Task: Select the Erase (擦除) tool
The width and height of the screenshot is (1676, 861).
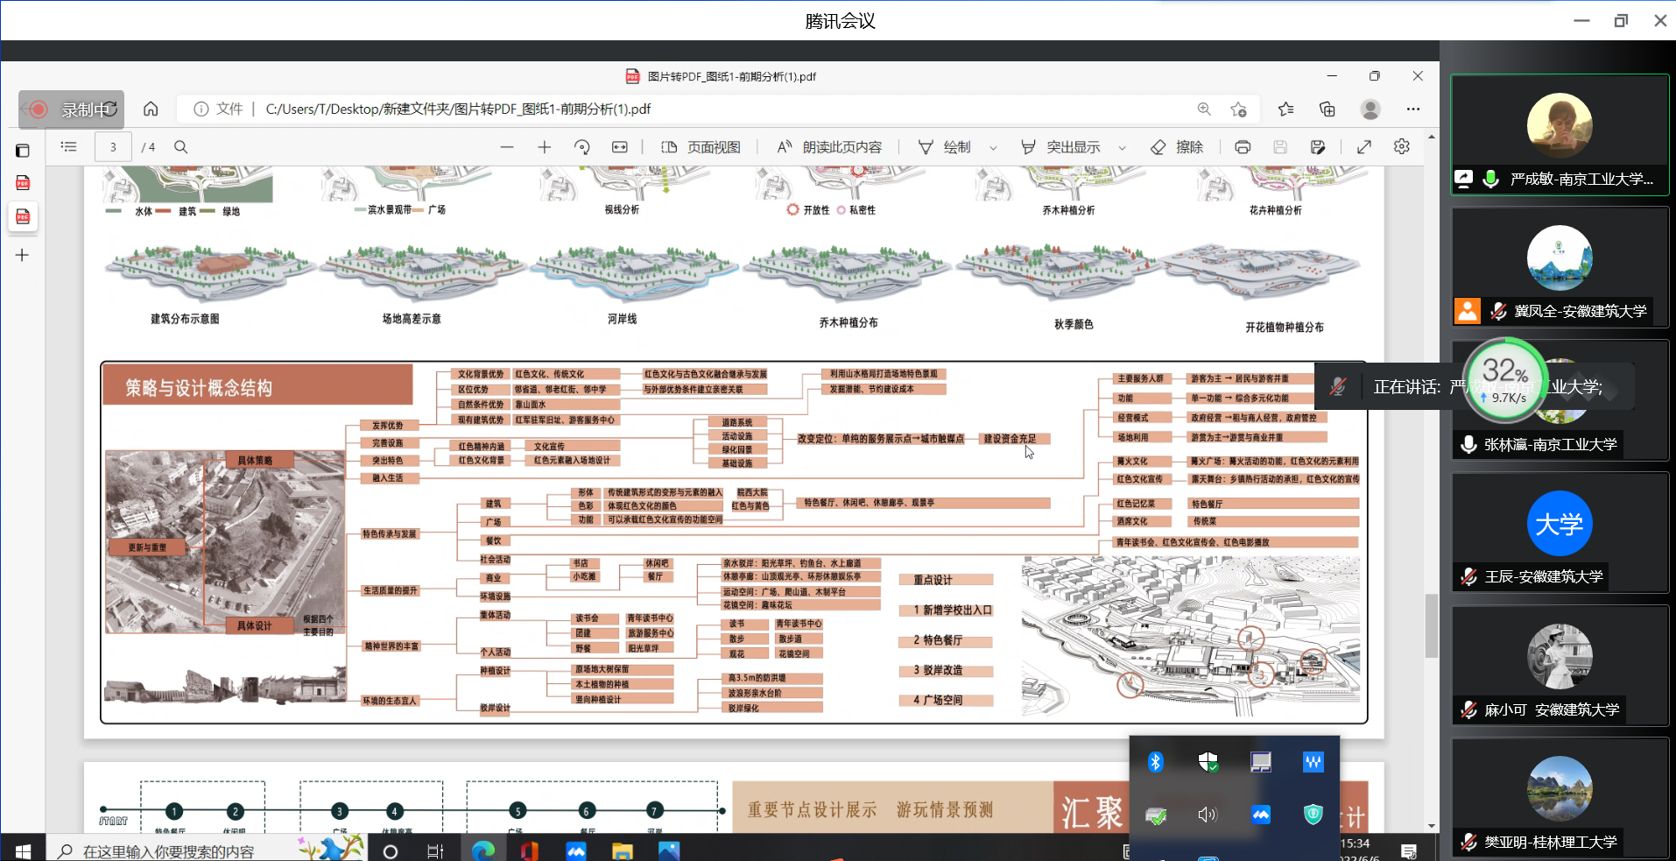Action: click(1177, 147)
